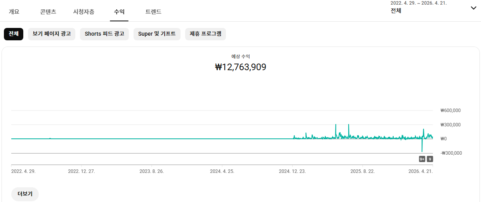The height and width of the screenshot is (202, 481).
Task: Click the negative revenue dip on chart
Action: (x=422, y=149)
